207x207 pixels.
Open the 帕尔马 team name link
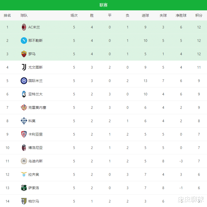34,201
